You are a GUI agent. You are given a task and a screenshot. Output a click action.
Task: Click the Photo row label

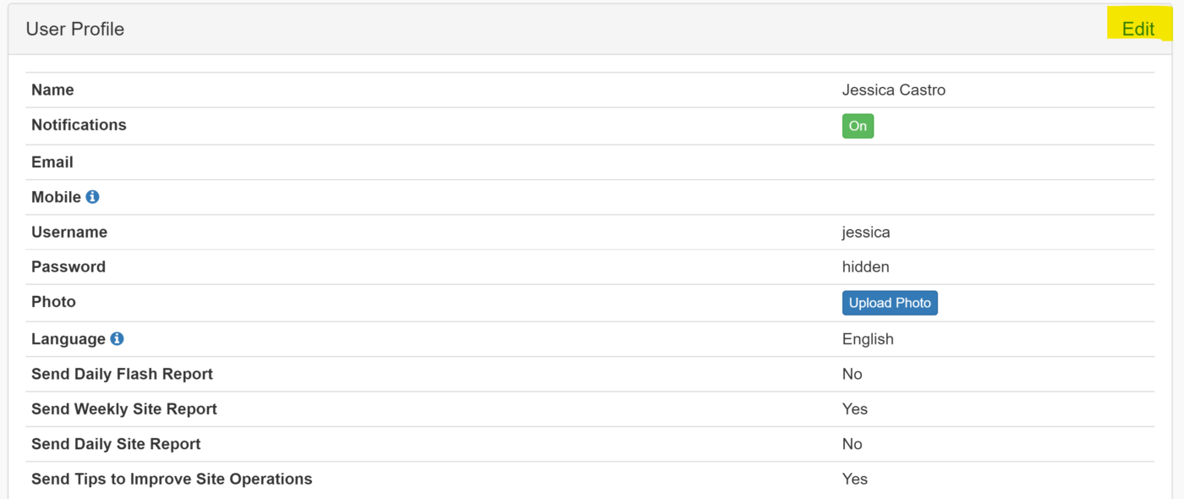point(53,301)
